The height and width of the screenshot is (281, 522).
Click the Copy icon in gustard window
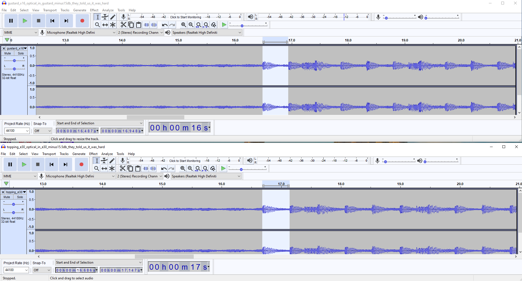click(131, 25)
